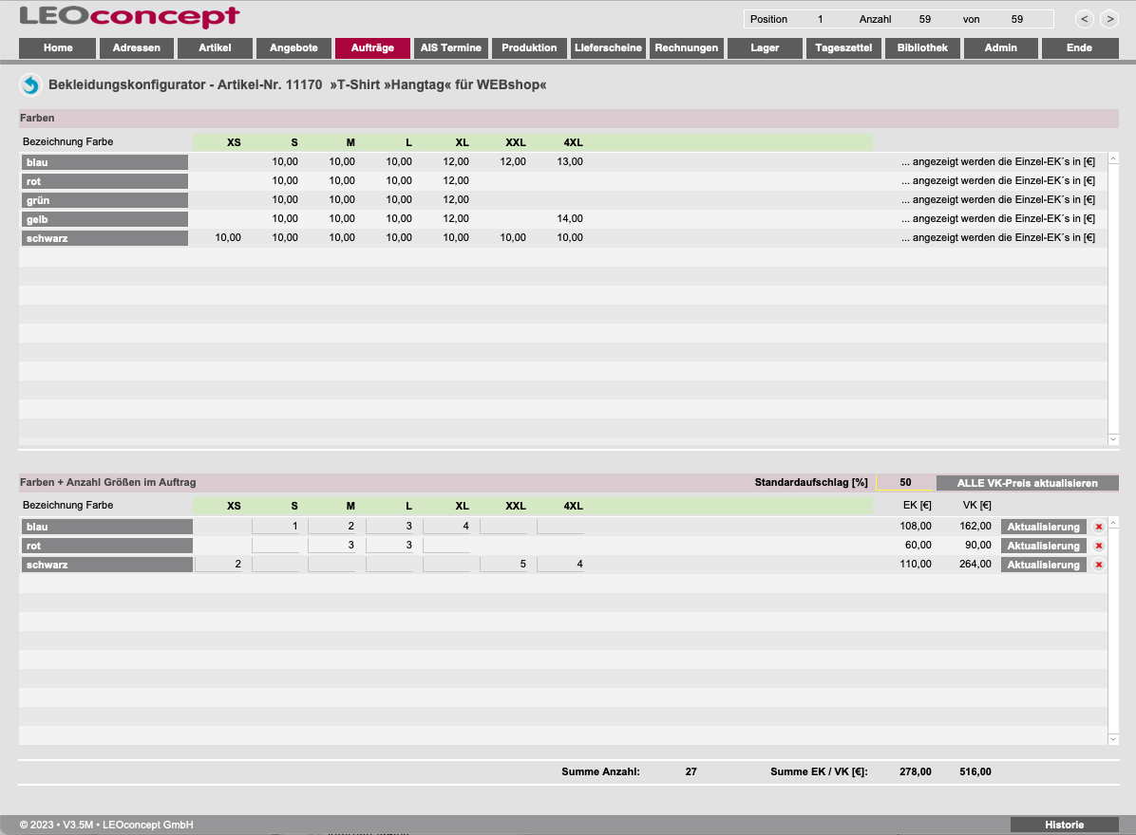Click Aktualisierung for the blau row
The width and height of the screenshot is (1136, 835).
pyautogui.click(x=1043, y=527)
